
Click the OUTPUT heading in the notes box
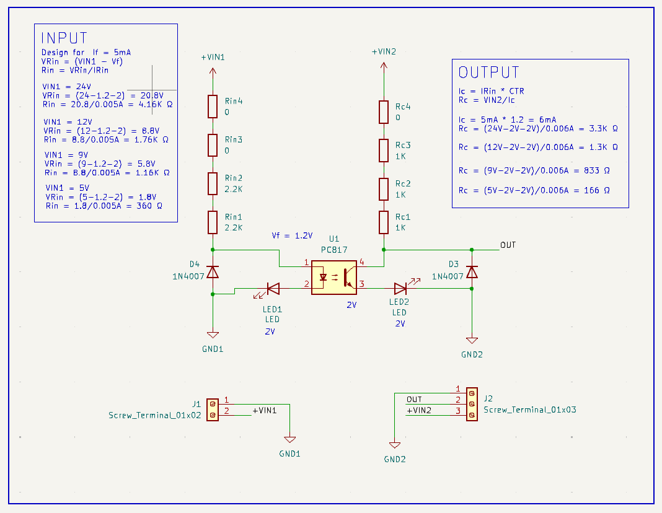point(488,72)
